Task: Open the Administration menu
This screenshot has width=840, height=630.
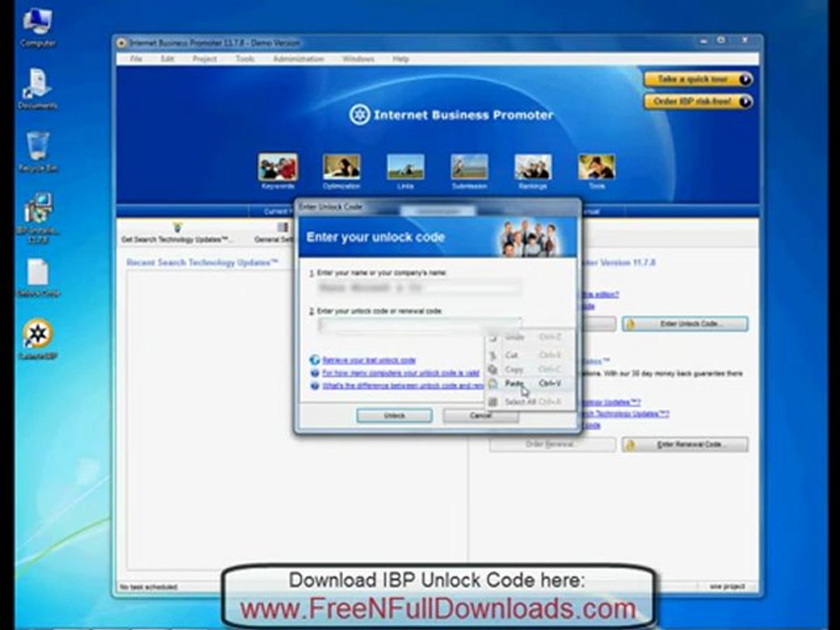Action: click(298, 59)
